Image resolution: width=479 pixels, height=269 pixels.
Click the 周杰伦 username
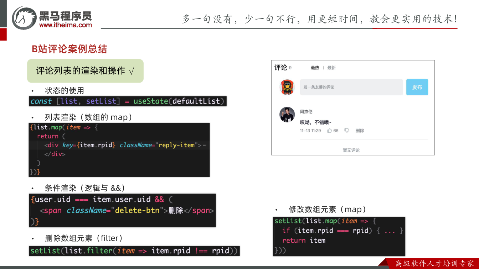pyautogui.click(x=306, y=112)
